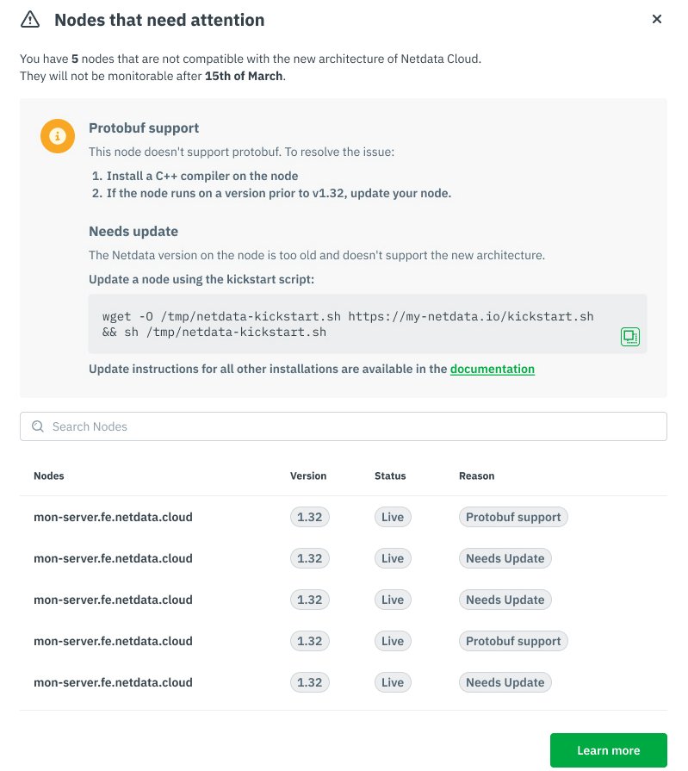This screenshot has height=771, width=688.
Task: Copy the kickstart script command
Action: 630,336
